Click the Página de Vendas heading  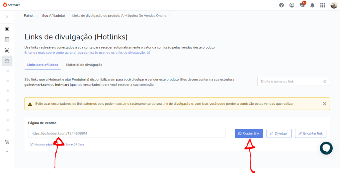click(42, 123)
